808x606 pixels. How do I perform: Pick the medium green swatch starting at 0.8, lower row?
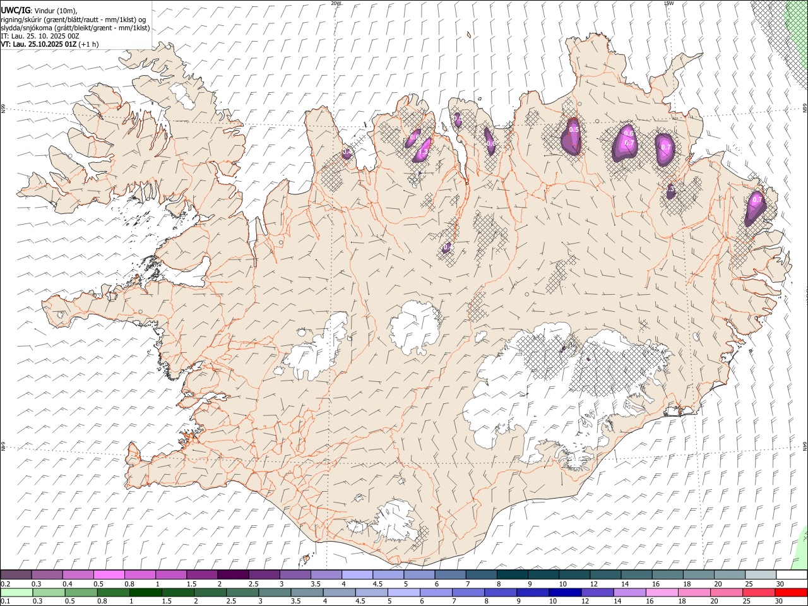[x=113, y=592]
